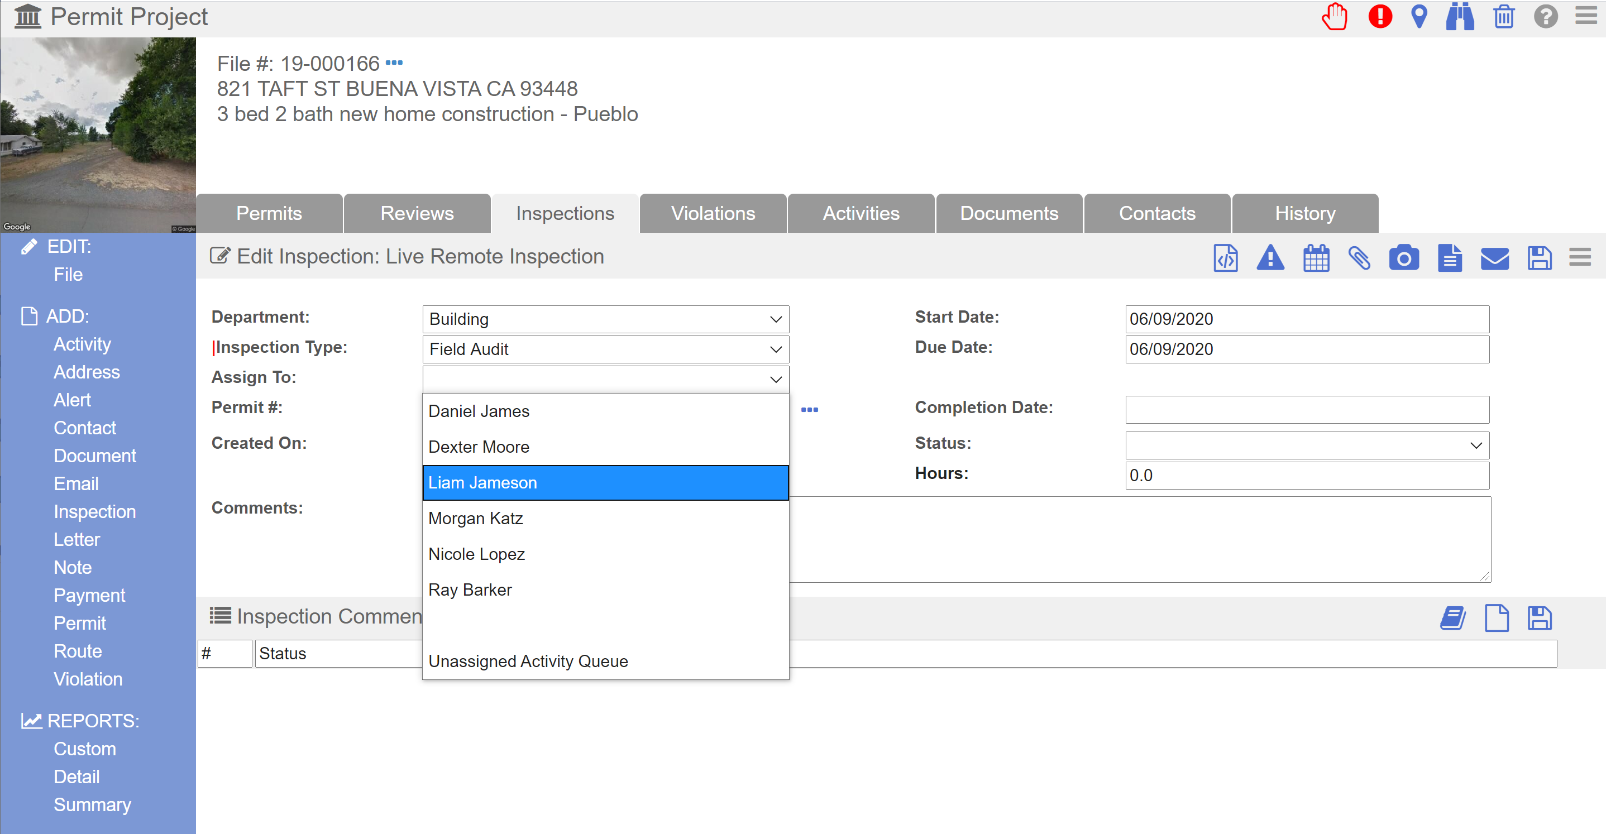
Task: Click the red stop hand icon
Action: (x=1335, y=17)
